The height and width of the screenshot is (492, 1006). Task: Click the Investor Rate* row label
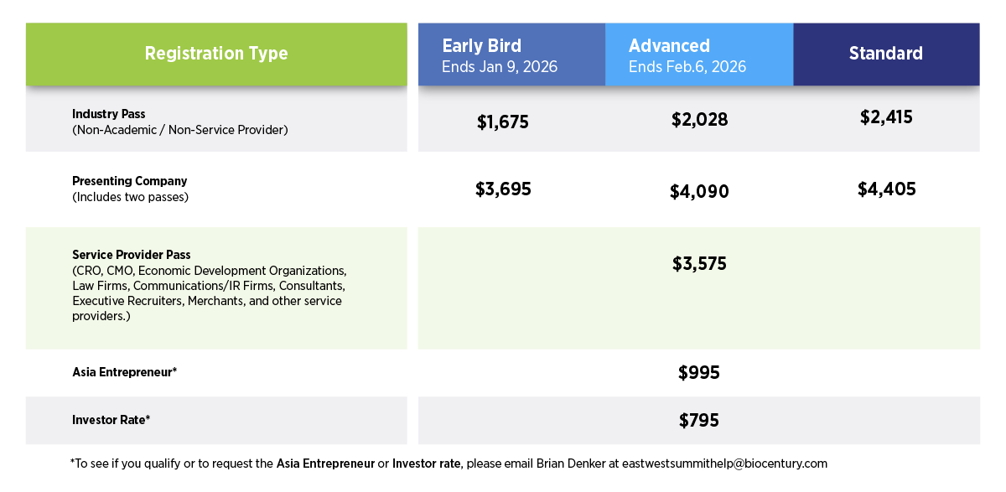(111, 420)
